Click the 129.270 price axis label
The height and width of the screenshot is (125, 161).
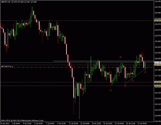pos(158,36)
